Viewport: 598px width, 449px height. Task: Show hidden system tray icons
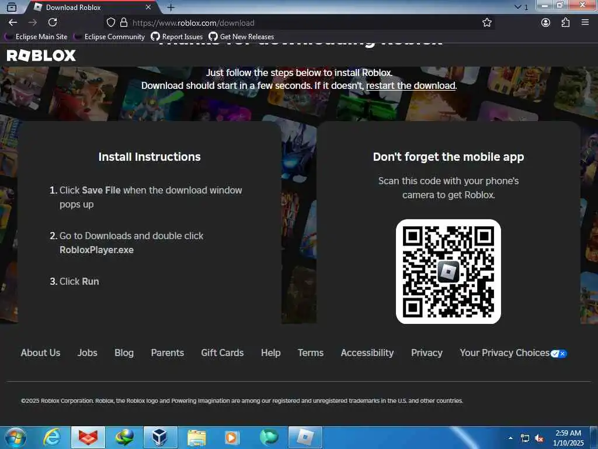(x=510, y=438)
